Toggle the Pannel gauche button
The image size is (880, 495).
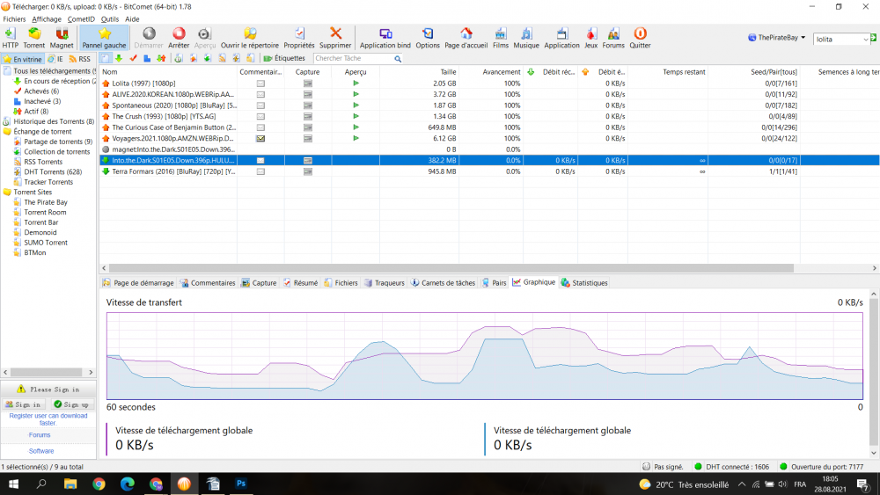coord(104,38)
